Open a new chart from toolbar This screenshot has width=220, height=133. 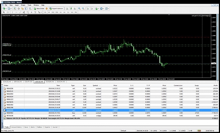[x=4, y=8]
